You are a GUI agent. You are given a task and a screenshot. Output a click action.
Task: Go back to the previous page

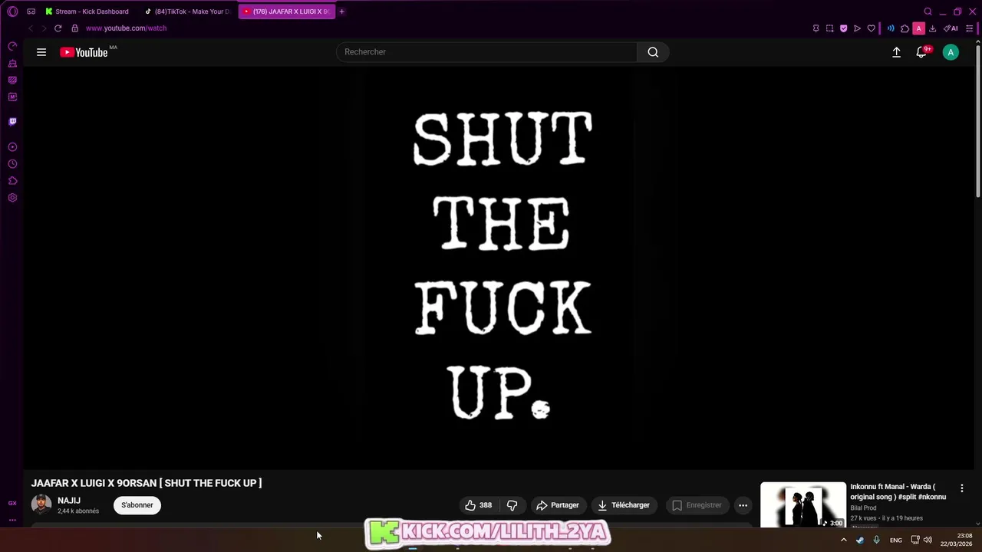[31, 28]
